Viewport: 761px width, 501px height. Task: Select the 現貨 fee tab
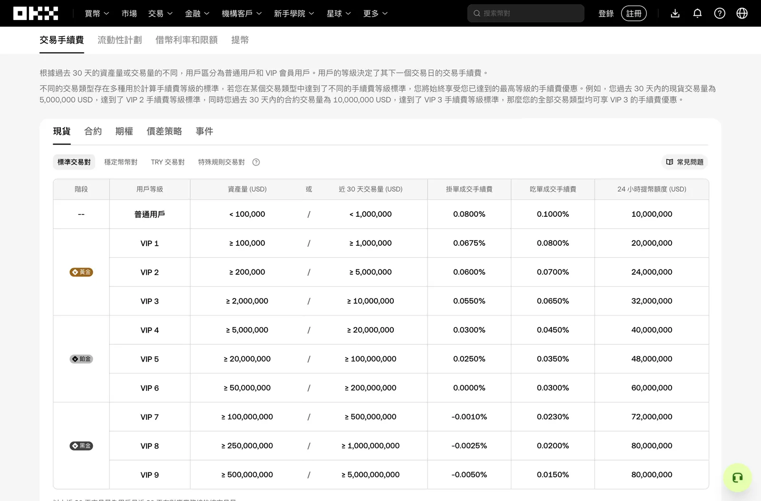pos(62,131)
